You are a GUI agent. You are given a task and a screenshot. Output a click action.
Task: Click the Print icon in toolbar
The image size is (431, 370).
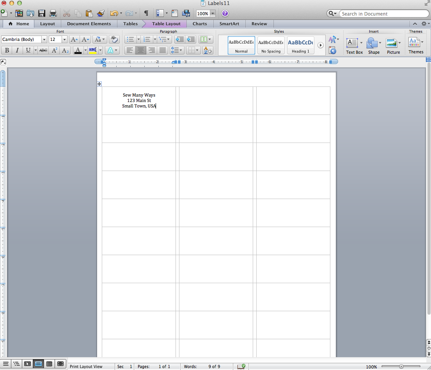[x=53, y=13]
